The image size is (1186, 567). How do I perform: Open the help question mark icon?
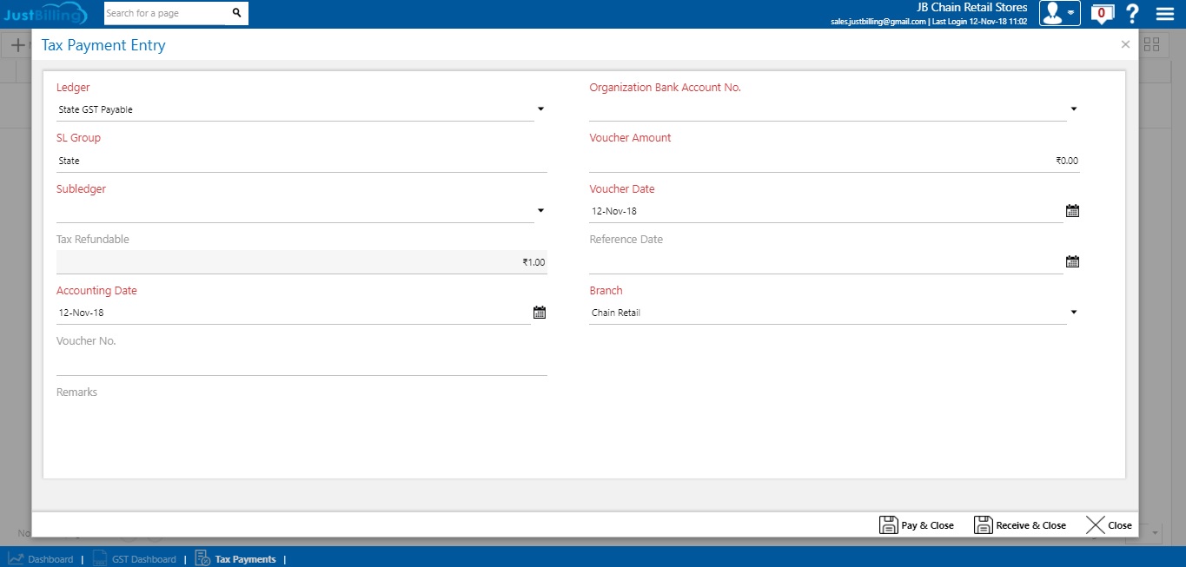coord(1132,13)
